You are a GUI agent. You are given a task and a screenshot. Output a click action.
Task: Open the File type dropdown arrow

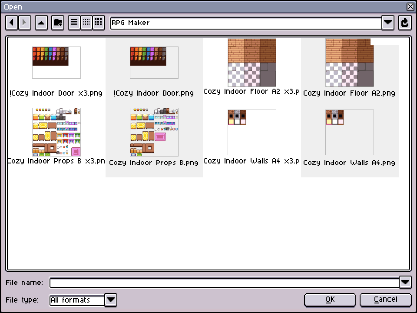pyautogui.click(x=111, y=300)
